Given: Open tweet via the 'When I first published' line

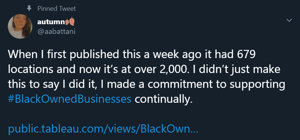Looking at the screenshot, I should 132,55.
